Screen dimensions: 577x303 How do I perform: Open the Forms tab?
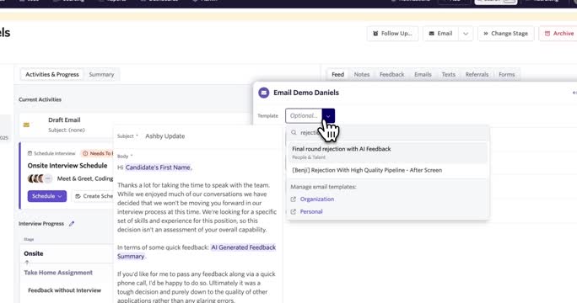(x=507, y=74)
